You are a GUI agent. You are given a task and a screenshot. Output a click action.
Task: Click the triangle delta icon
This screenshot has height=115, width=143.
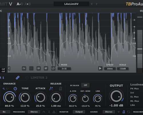coord(54,112)
